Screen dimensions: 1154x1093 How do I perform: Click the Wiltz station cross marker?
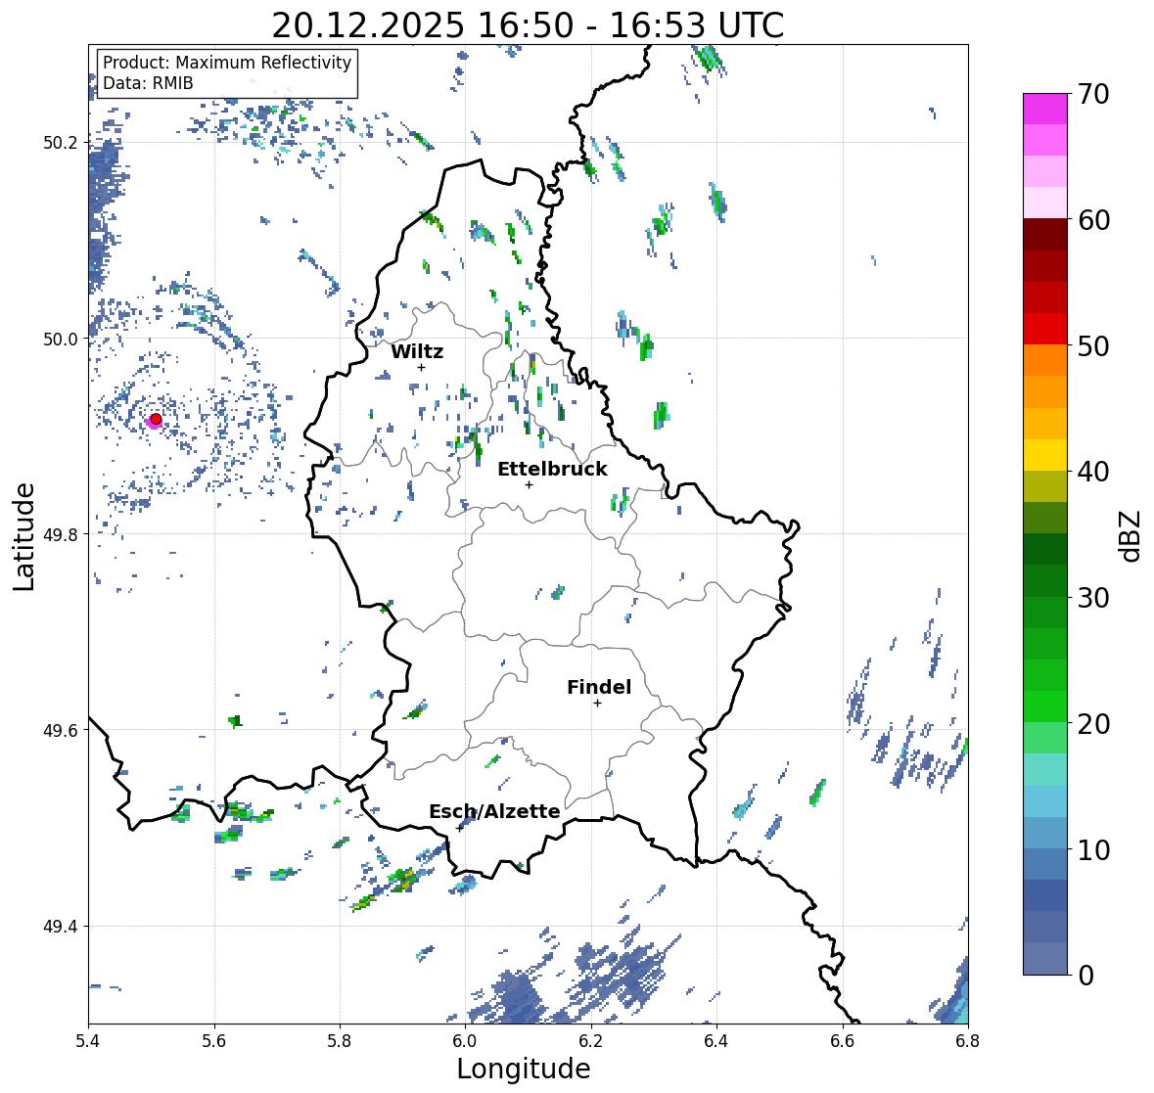point(421,367)
